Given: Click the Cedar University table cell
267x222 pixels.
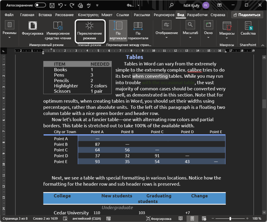Looking at the screenshot, I should (71, 213).
